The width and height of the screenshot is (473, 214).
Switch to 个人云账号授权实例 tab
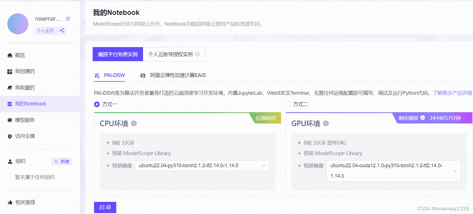[x=174, y=54]
